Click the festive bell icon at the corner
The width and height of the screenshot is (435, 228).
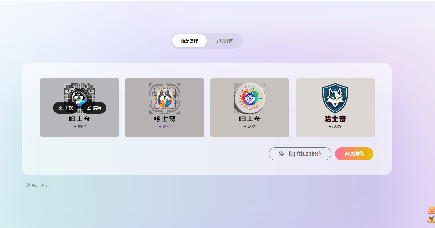click(x=431, y=220)
